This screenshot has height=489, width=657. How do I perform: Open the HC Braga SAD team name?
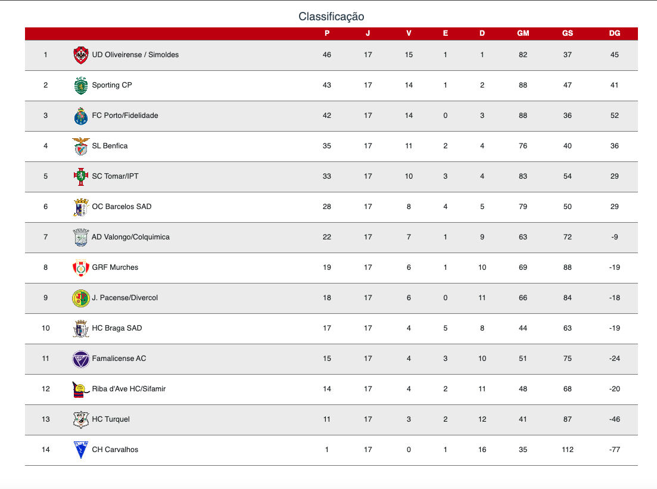[117, 328]
